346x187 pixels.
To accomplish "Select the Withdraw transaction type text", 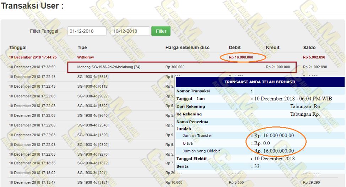I will [86, 57].
